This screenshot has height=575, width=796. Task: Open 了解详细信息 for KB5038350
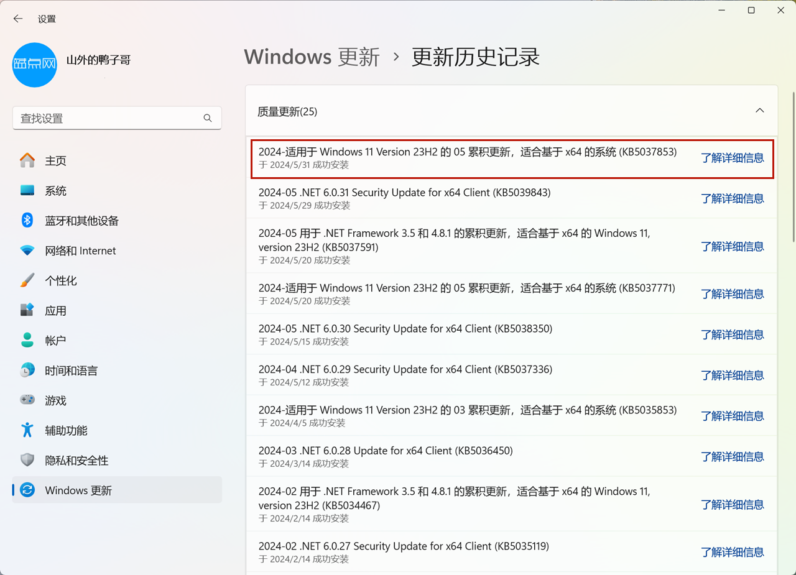coord(732,334)
